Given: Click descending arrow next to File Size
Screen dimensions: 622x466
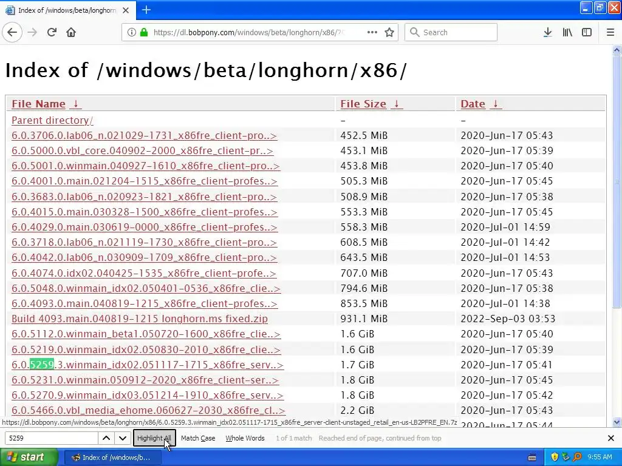Looking at the screenshot, I should pos(396,104).
